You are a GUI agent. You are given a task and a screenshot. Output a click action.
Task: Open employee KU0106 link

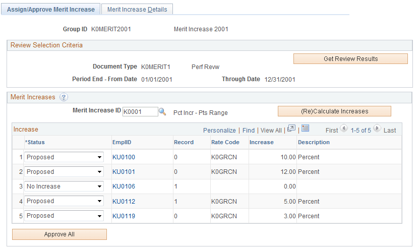coord(124,186)
